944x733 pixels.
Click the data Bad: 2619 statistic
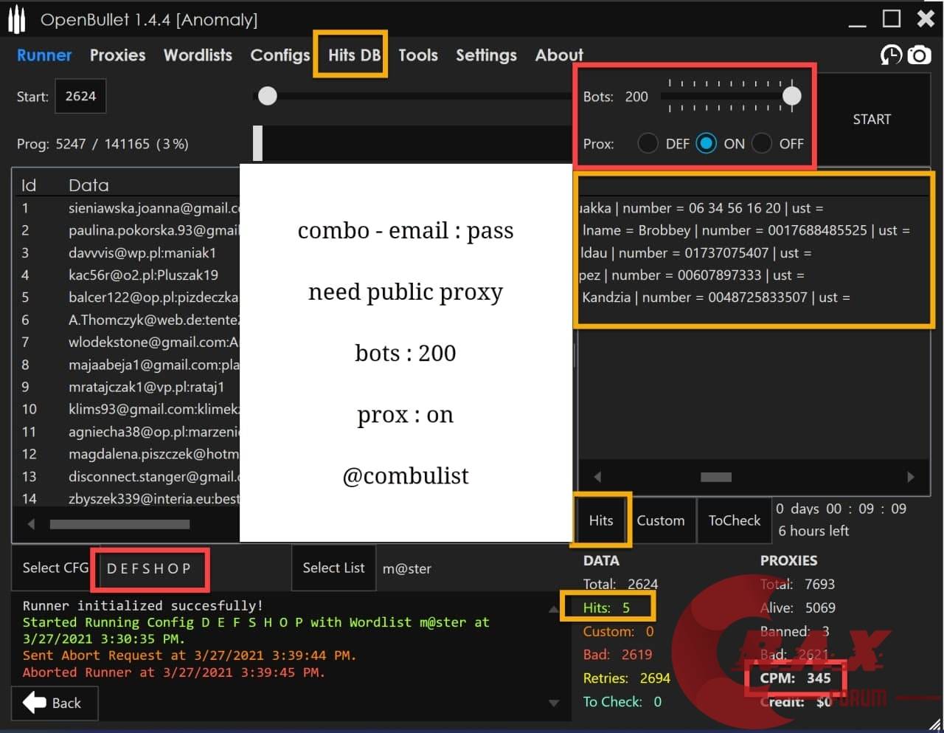tap(617, 655)
